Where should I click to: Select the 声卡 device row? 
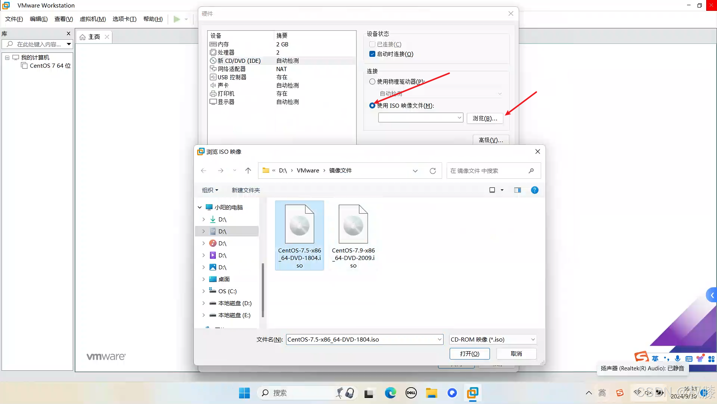282,85
